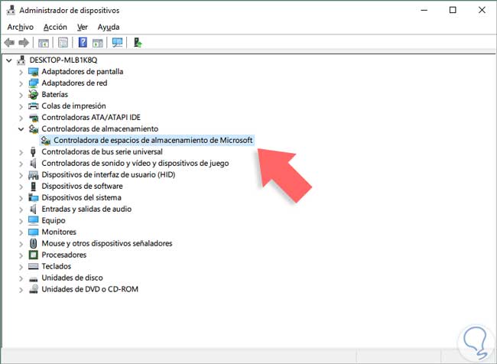The image size is (497, 364).
Task: Select the Procesadores label
Action: pyautogui.click(x=63, y=255)
